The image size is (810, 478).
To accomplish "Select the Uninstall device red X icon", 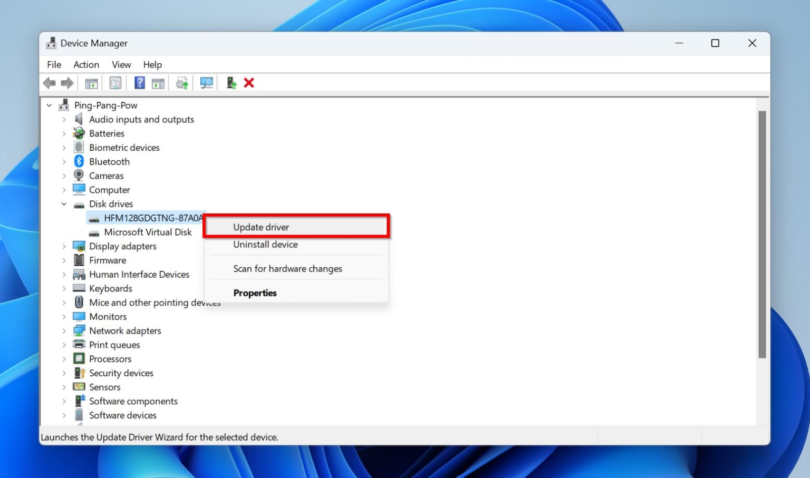I will tap(249, 83).
